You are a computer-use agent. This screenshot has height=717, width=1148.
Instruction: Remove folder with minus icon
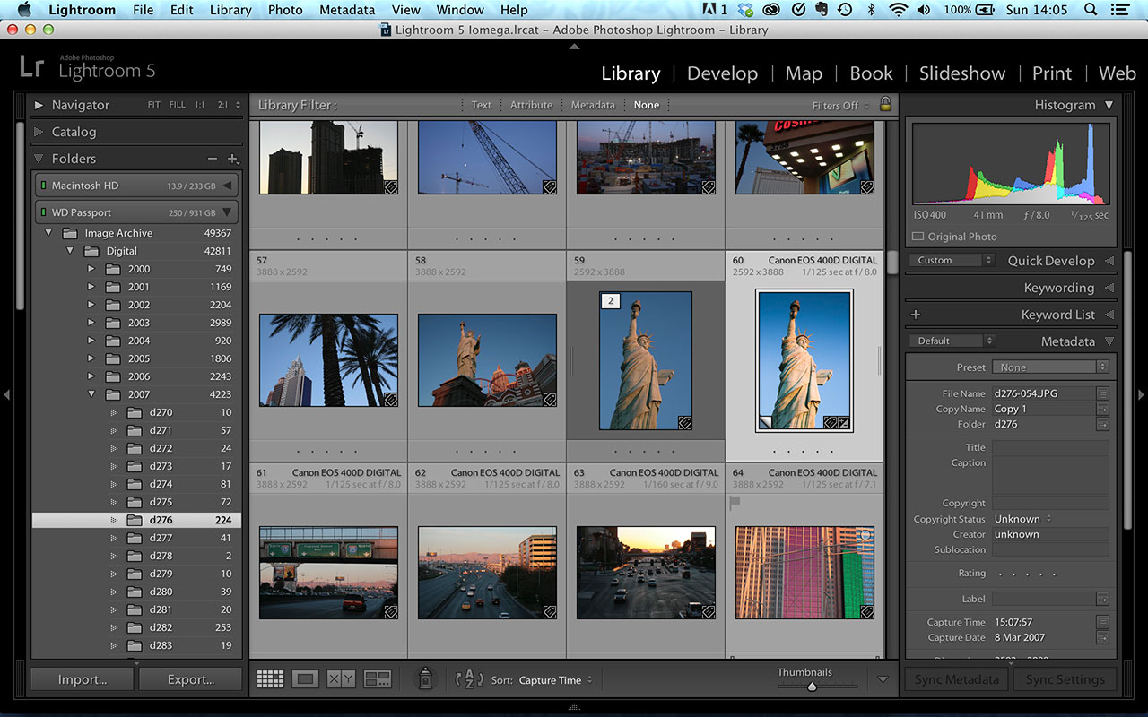click(x=213, y=159)
